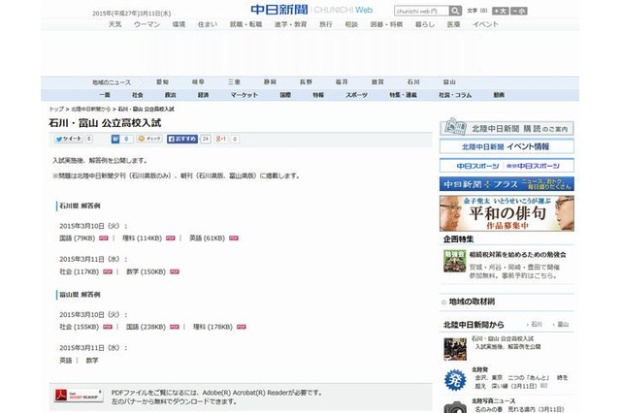Open PDF icon beside 社会 (155KB)
The height and width of the screenshot is (413, 621).
[108, 327]
